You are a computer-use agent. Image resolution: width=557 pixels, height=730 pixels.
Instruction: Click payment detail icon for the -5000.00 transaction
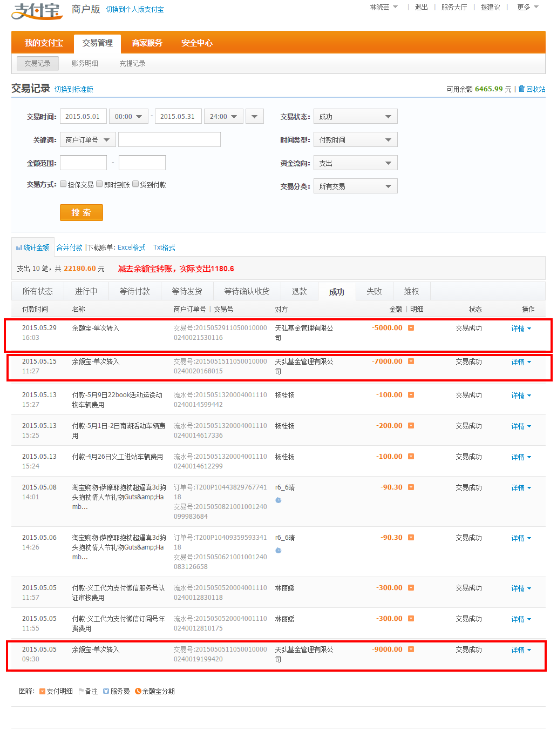411,328
